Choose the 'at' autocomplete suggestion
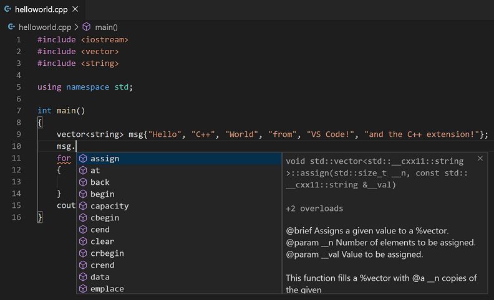The width and height of the screenshot is (494, 300). (x=95, y=171)
